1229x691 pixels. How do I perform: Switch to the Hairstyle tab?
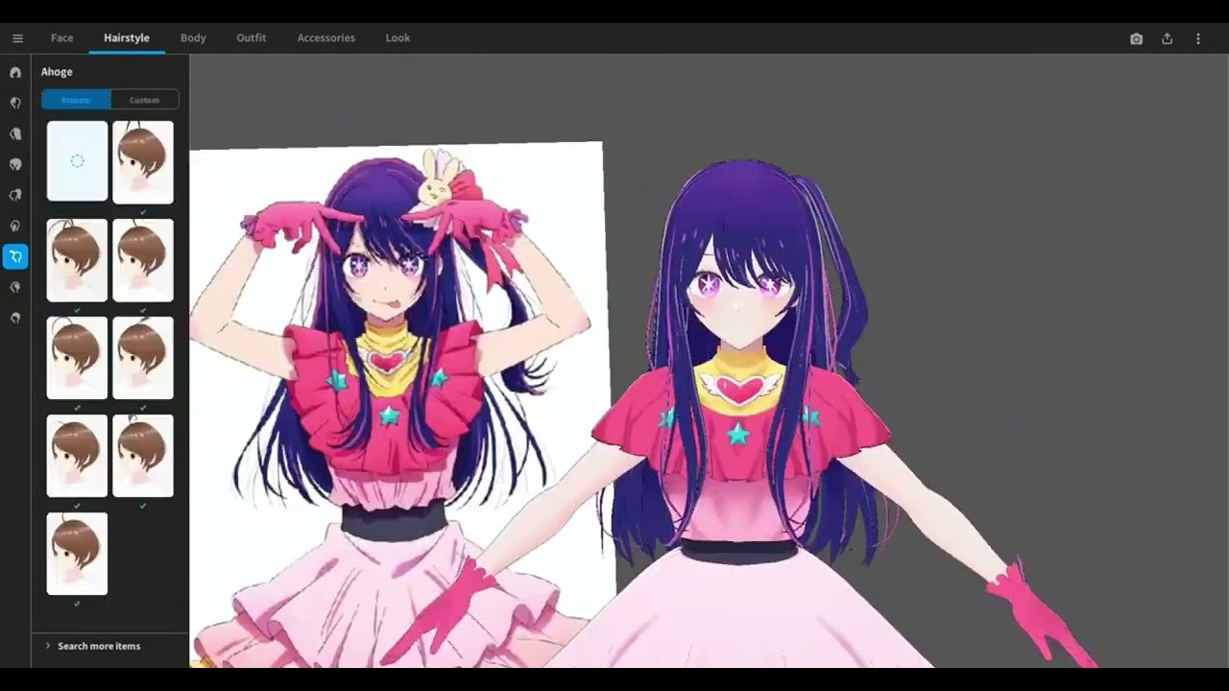[127, 37]
